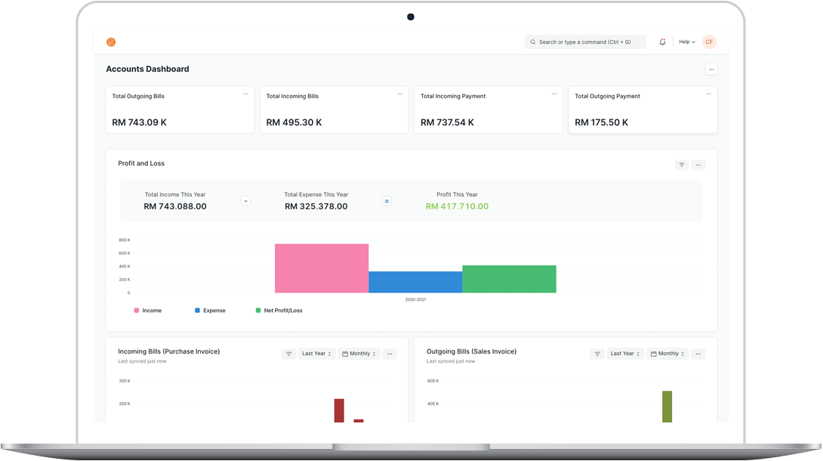Open Total Outgoing Bills card options
The image size is (823, 461).
click(245, 94)
